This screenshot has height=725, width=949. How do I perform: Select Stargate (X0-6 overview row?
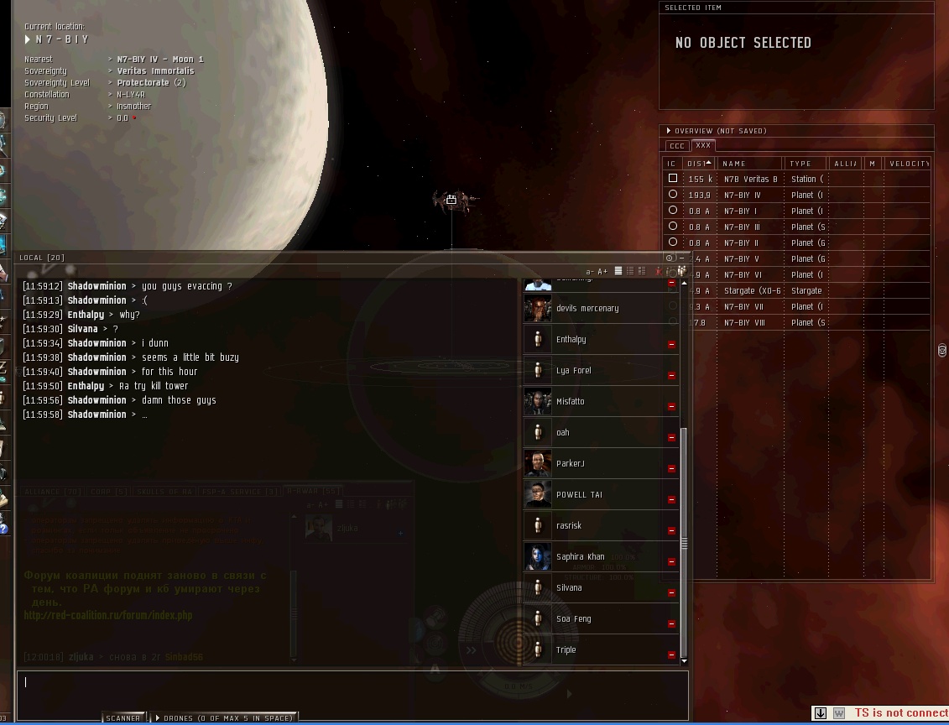click(796, 290)
